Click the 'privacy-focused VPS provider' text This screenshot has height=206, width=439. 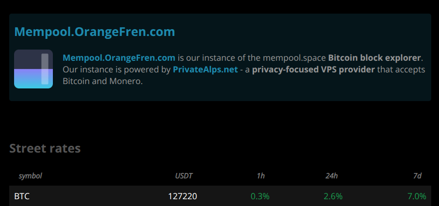click(313, 69)
